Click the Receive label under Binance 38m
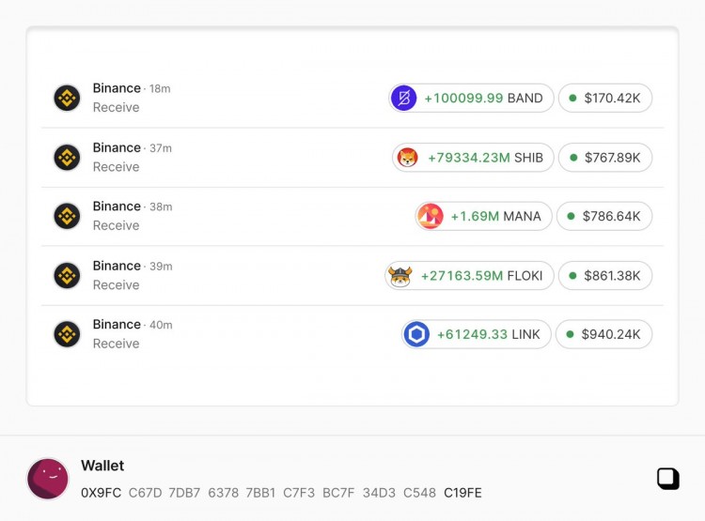The image size is (705, 521). tap(116, 225)
